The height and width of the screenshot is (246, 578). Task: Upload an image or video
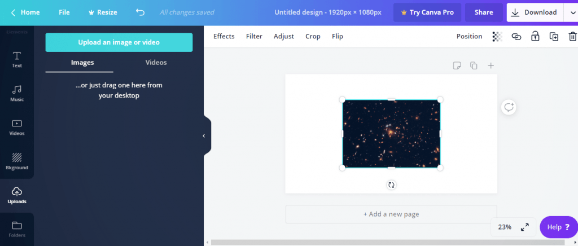[x=119, y=42]
